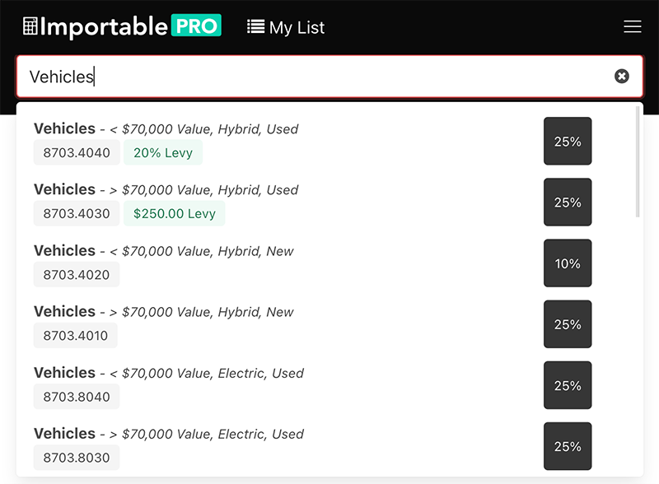
Task: Click the 25% tariff badge for 8703.8040
Action: click(568, 384)
